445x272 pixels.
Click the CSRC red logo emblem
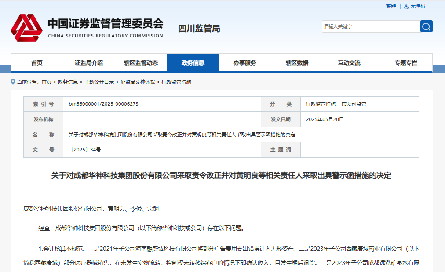coord(26,28)
